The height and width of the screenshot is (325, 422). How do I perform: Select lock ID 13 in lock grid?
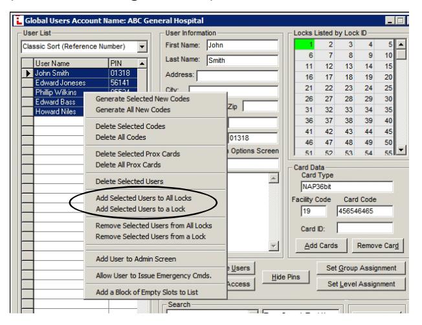344,66
